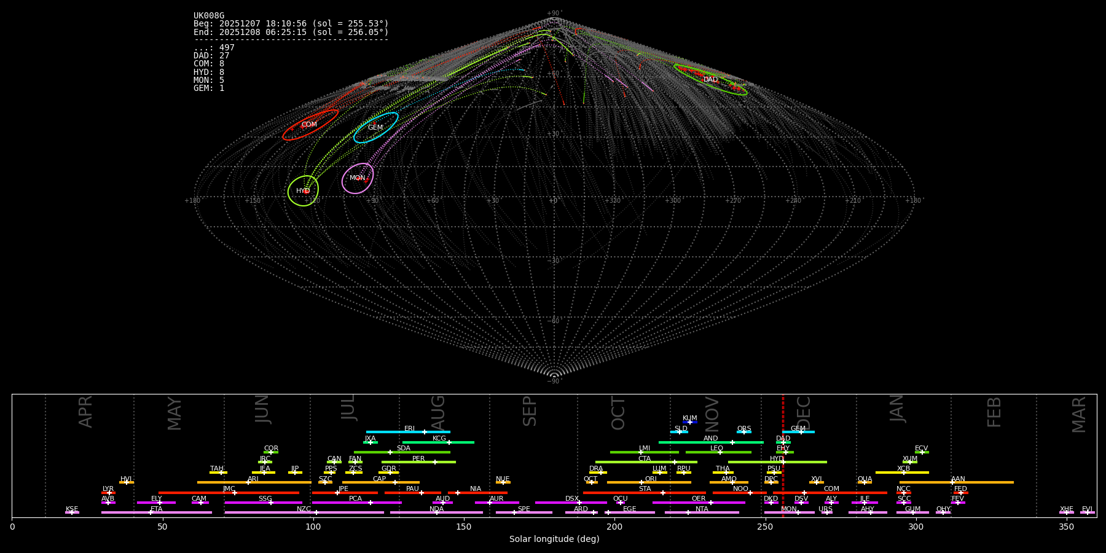Click the PER peak cross marker
1106x553 pixels.
[x=435, y=462]
